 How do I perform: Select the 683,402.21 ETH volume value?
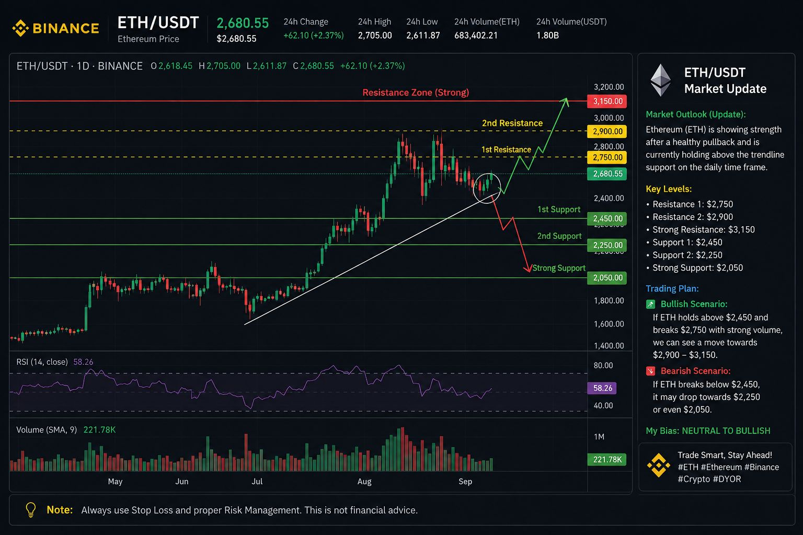click(476, 36)
